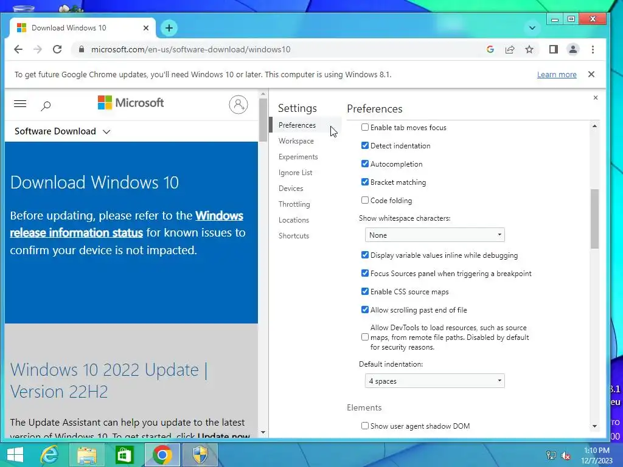Screen dimensions: 623x467
Task: Click the Microsoft page scrollbar thumb
Action: pyautogui.click(x=263, y=120)
